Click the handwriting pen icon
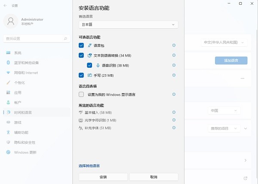This screenshot has height=184, width=258. 90,75
